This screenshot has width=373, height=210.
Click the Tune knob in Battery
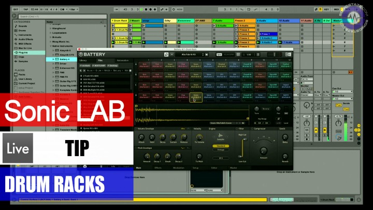click(x=256, y=109)
